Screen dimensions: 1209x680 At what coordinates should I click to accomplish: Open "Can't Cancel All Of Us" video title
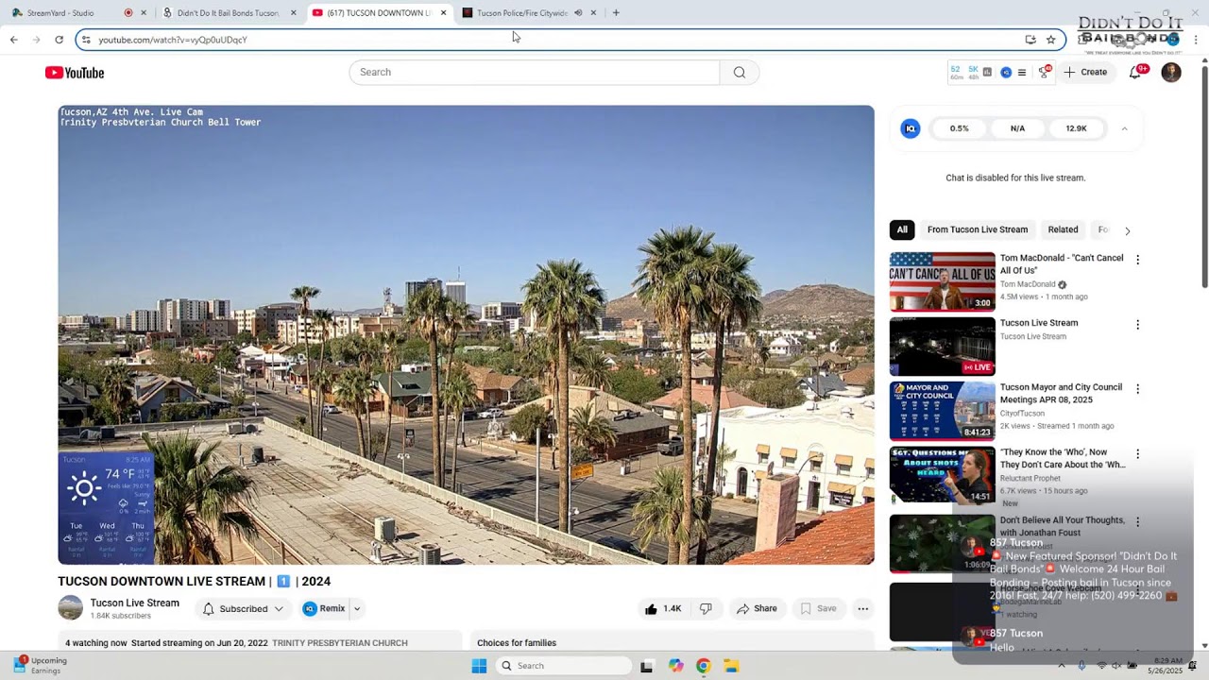click(x=1062, y=264)
